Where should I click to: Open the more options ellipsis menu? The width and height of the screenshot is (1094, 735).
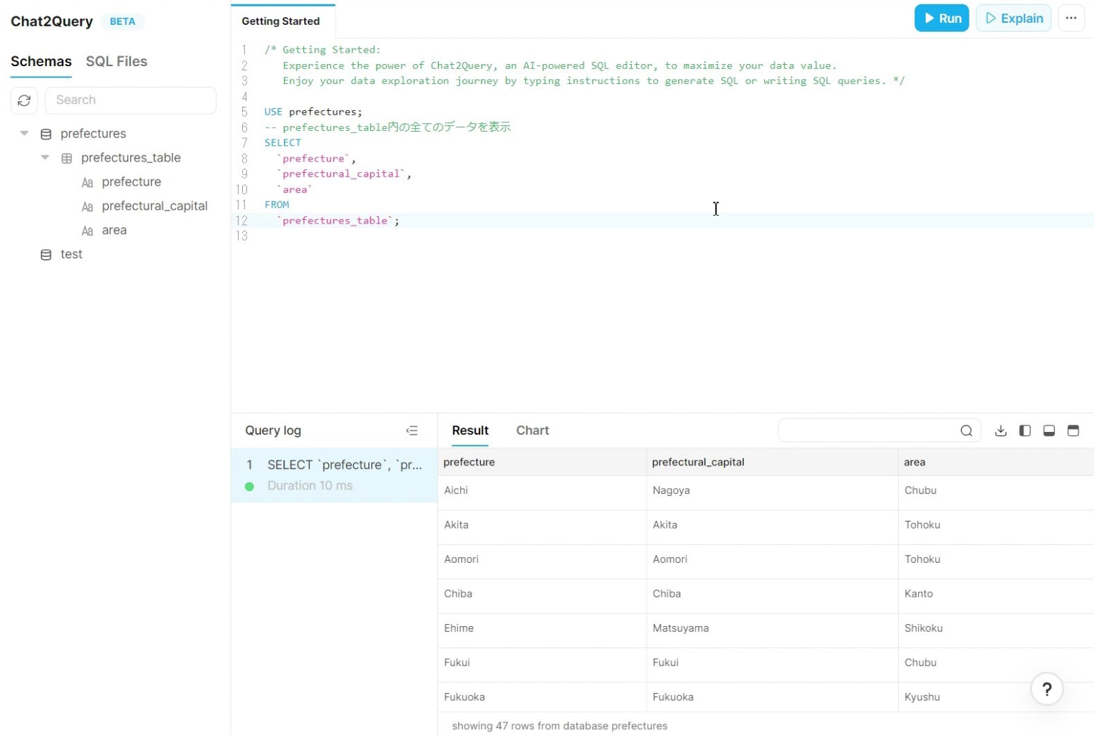(x=1071, y=18)
